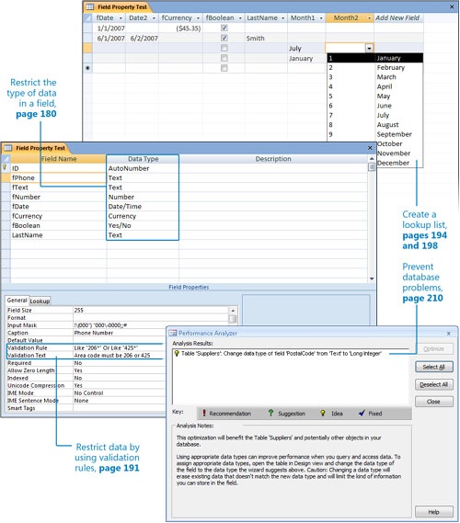
Task: Click the lightbulb idea icon in Analysis Results
Action: click(177, 354)
